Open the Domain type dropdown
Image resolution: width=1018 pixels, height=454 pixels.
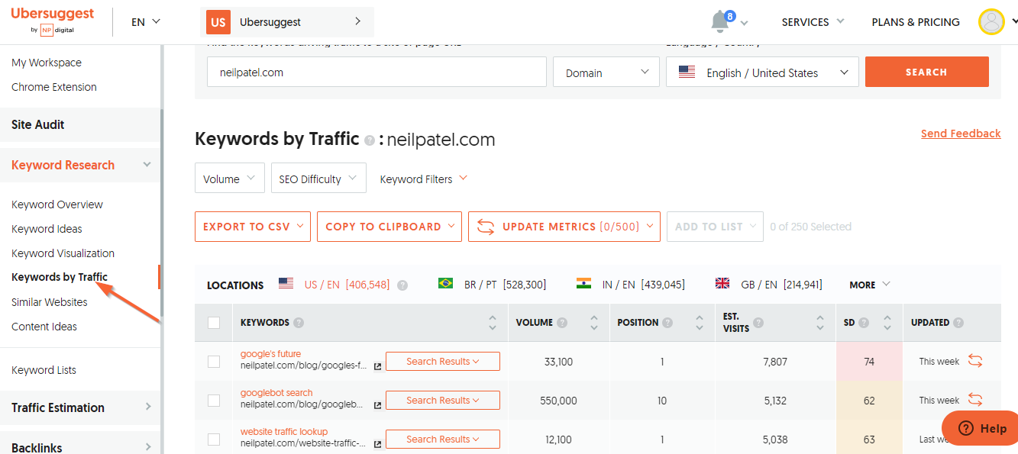coord(606,72)
